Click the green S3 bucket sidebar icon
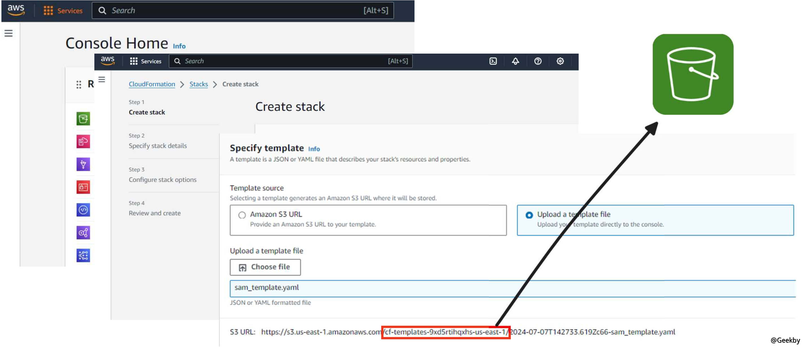The height and width of the screenshot is (347, 803). point(83,118)
